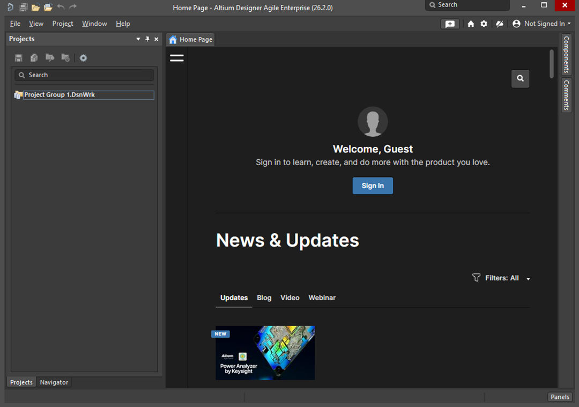Image resolution: width=579 pixels, height=407 pixels.
Task: Click the magnifier search button on Home Page
Action: coord(520,78)
